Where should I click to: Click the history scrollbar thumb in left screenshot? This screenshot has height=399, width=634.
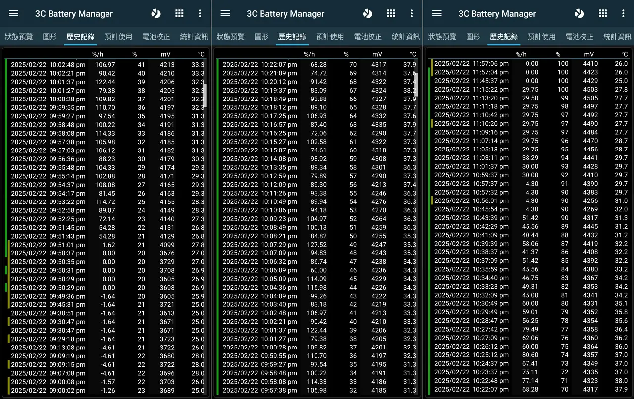point(205,96)
